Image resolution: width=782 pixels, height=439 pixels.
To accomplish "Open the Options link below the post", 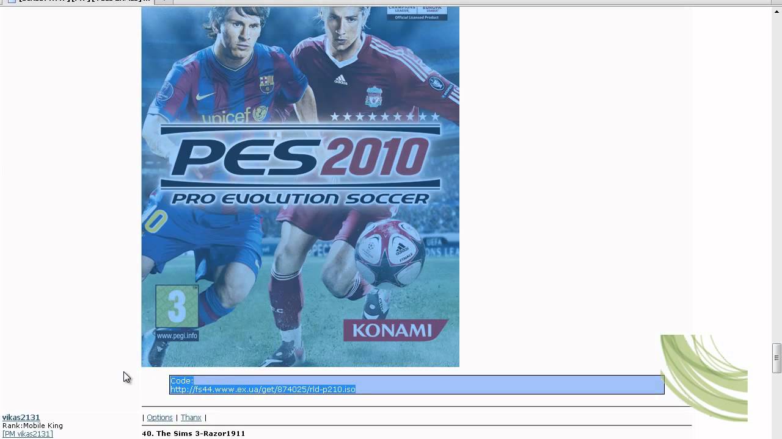I will 159,418.
